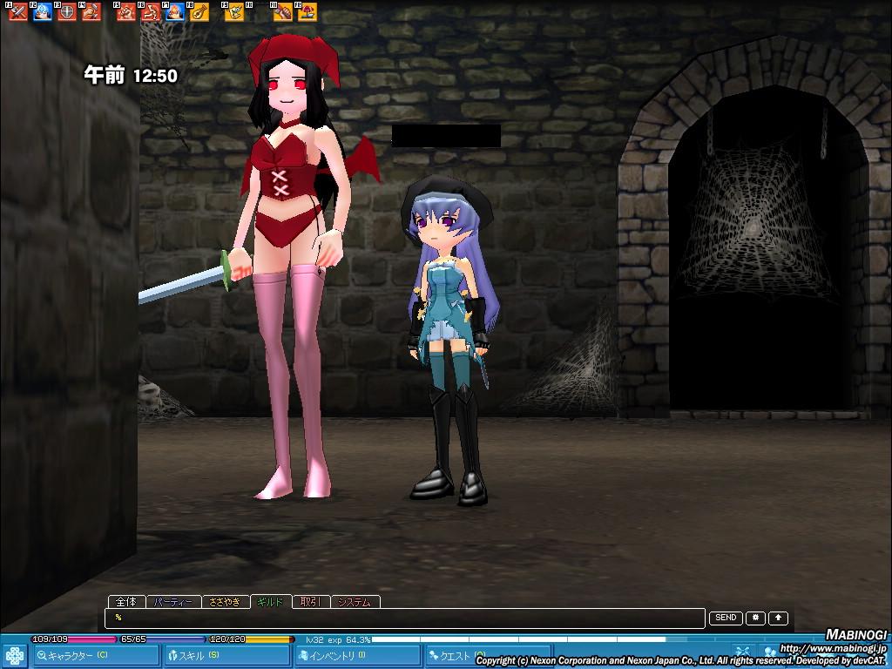The height and width of the screenshot is (669, 892).
Task: Switch to the パーティー chat tab
Action: (172, 601)
